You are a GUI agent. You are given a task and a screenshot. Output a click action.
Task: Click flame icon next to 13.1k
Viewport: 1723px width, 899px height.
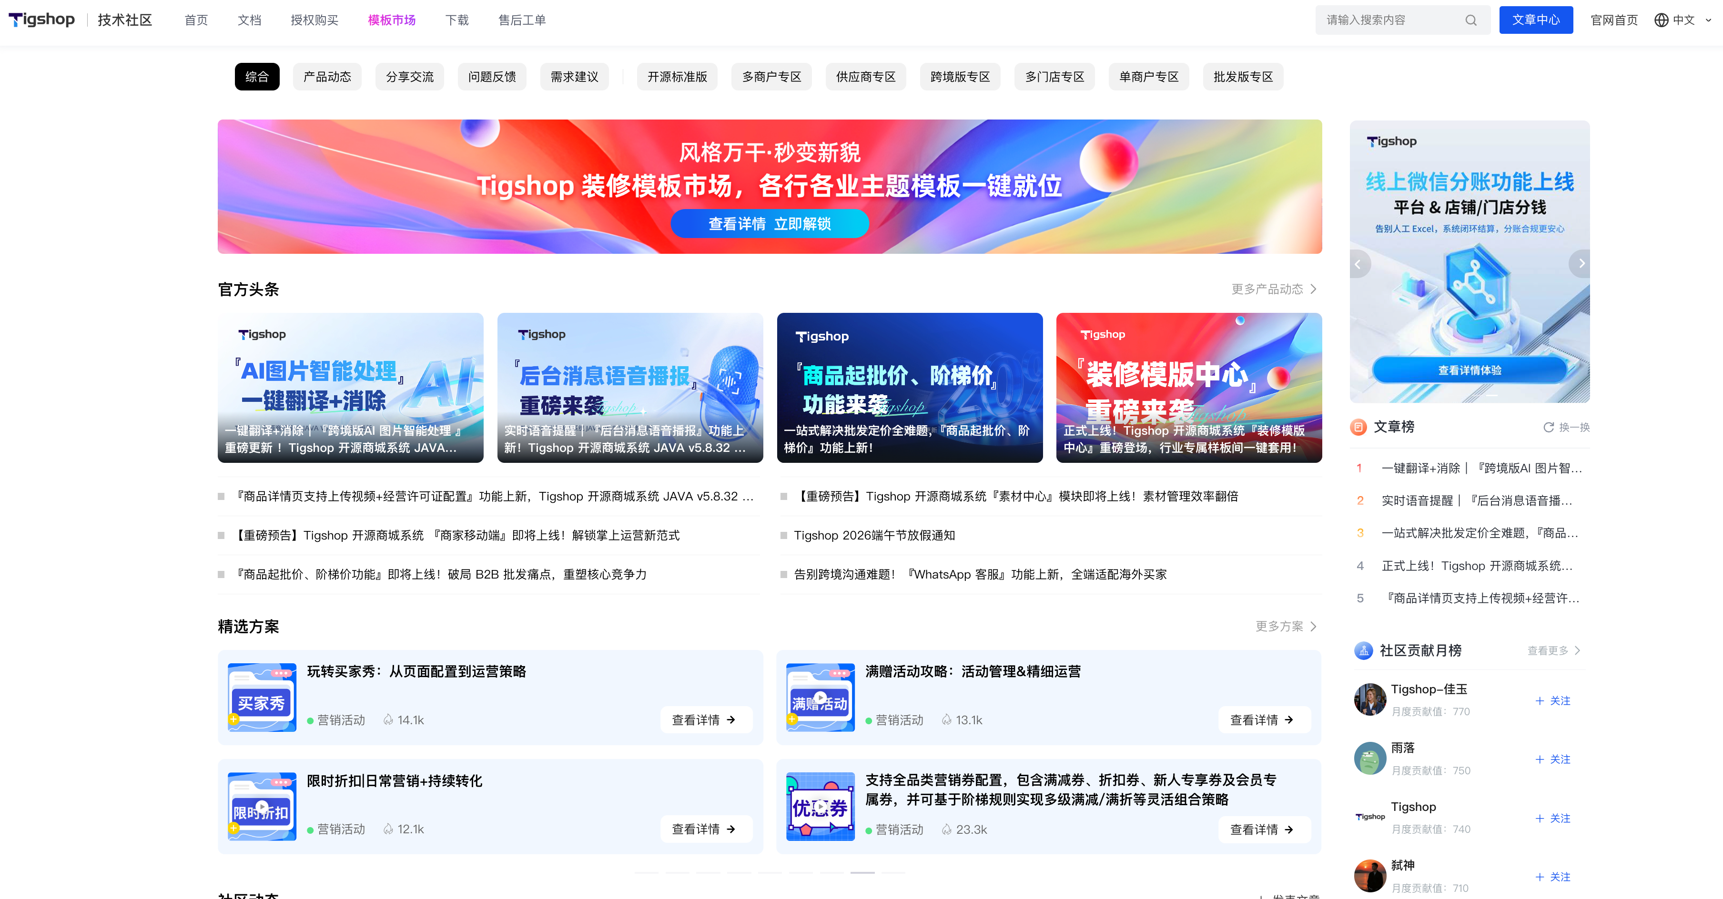coord(946,720)
